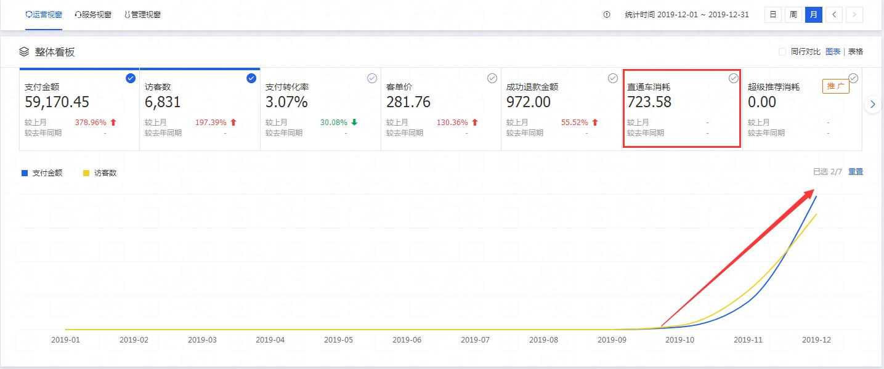Switch statistics period to 日
Image resolution: width=884 pixels, height=369 pixels.
[772, 15]
